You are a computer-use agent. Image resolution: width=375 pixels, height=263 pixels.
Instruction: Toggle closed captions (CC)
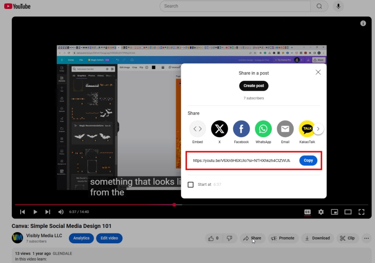pos(307,212)
